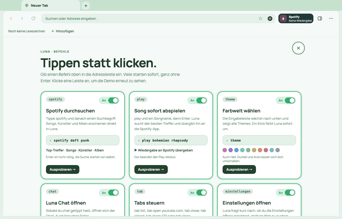Viewport: 342px width, 219px height.
Task: Open the sidebar panel icon
Action: [x=320, y=18]
